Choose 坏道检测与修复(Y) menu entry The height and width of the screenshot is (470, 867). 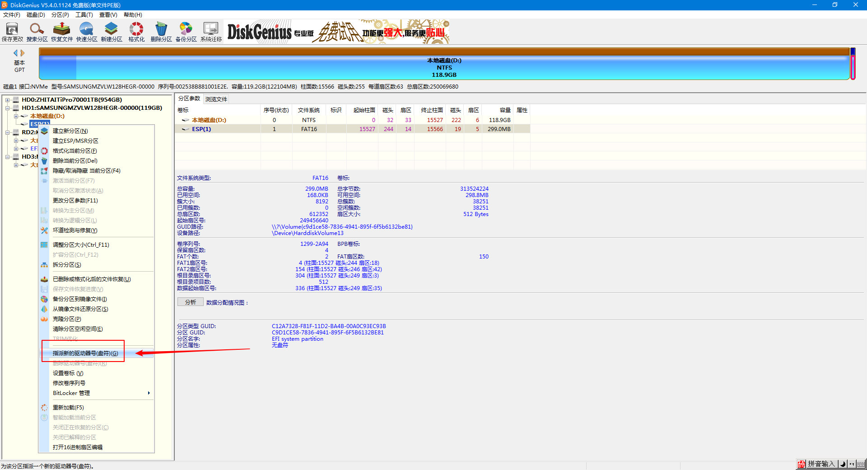click(x=96, y=230)
